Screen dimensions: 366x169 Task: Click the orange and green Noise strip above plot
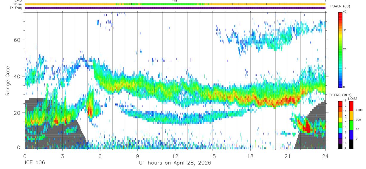[175, 4]
